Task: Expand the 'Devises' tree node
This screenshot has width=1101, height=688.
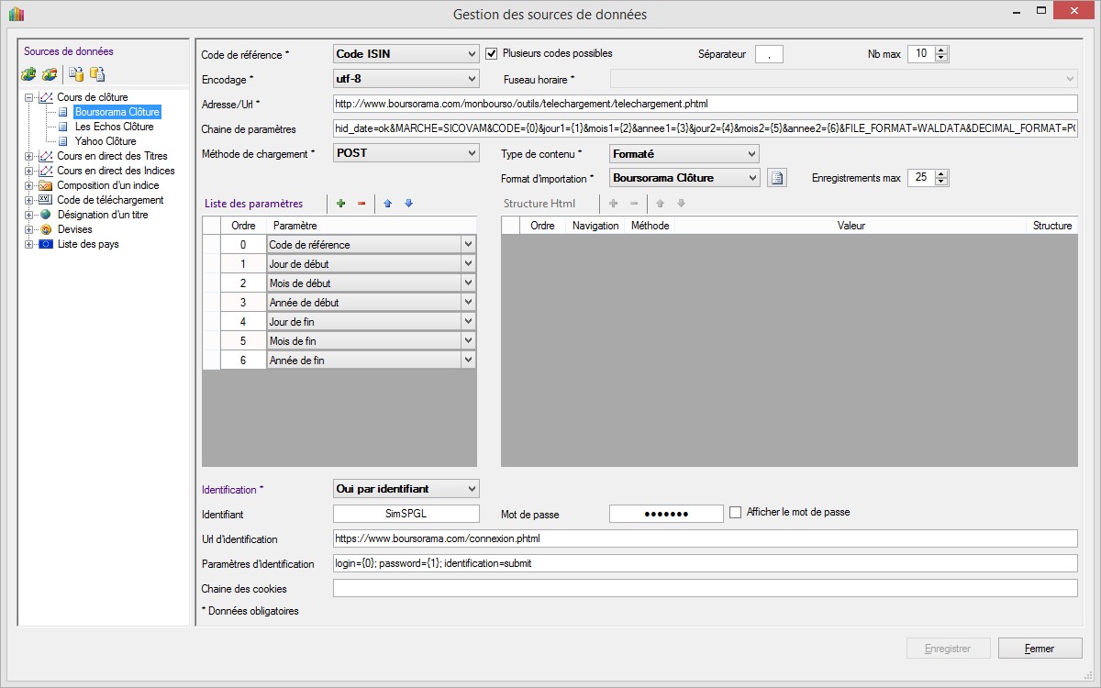Action: pyautogui.click(x=29, y=229)
